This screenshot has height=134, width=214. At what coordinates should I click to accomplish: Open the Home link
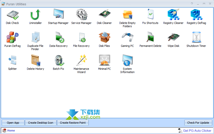(11, 130)
